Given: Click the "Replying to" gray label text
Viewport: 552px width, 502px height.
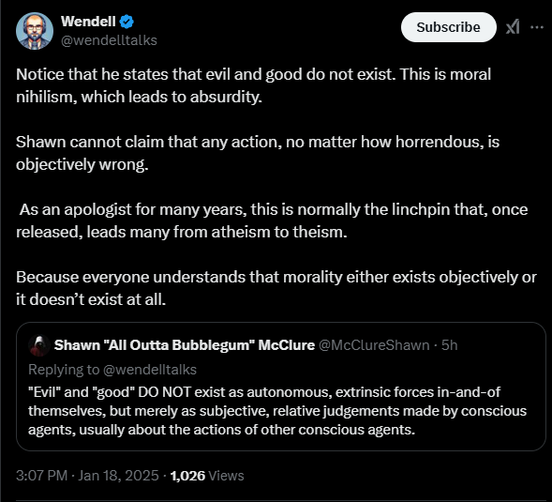Looking at the screenshot, I should pyautogui.click(x=64, y=370).
